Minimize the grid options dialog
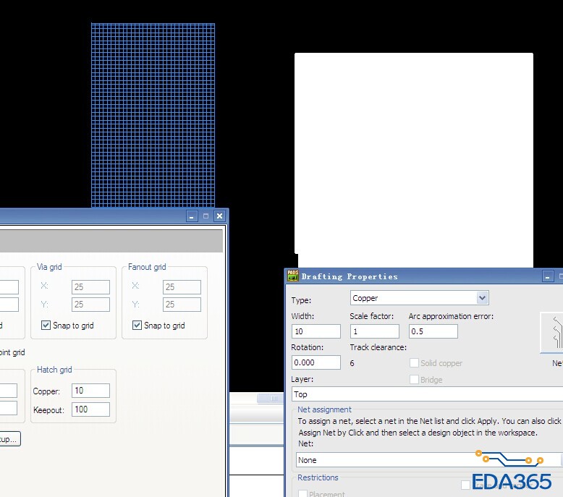The width and height of the screenshot is (563, 497). pos(192,216)
